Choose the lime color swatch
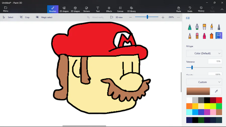 [213, 106]
